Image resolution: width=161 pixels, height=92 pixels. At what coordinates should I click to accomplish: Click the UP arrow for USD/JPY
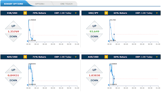coord(94,25)
